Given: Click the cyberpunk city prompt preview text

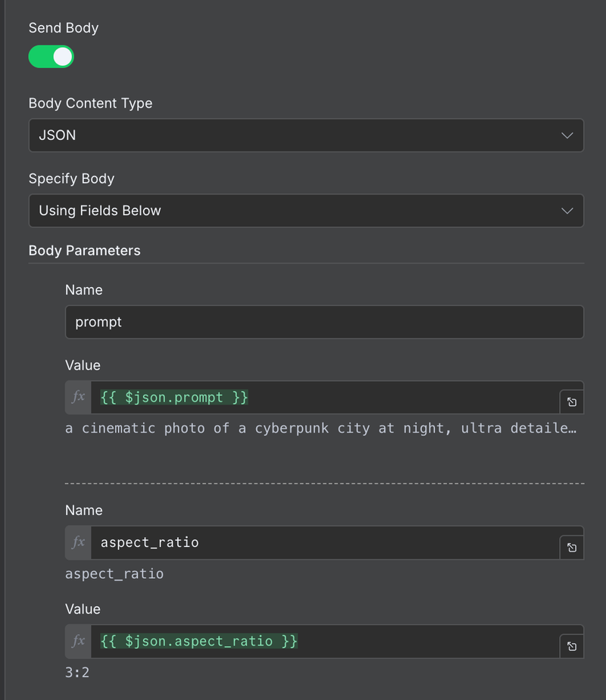Looking at the screenshot, I should click(x=321, y=428).
